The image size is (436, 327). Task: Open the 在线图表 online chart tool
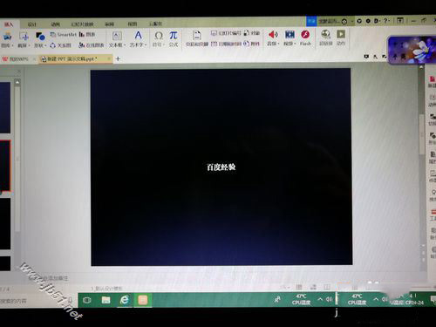point(92,45)
